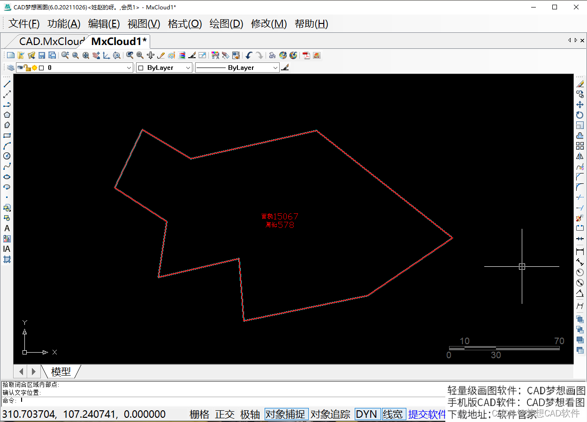
Task: Open the 编辑(E) menu
Action: pyautogui.click(x=104, y=24)
